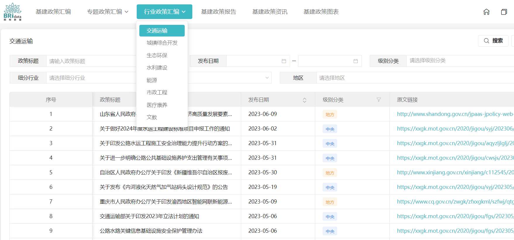Click 中央 tag in row 9
The image size is (514, 240).
pos(330,231)
